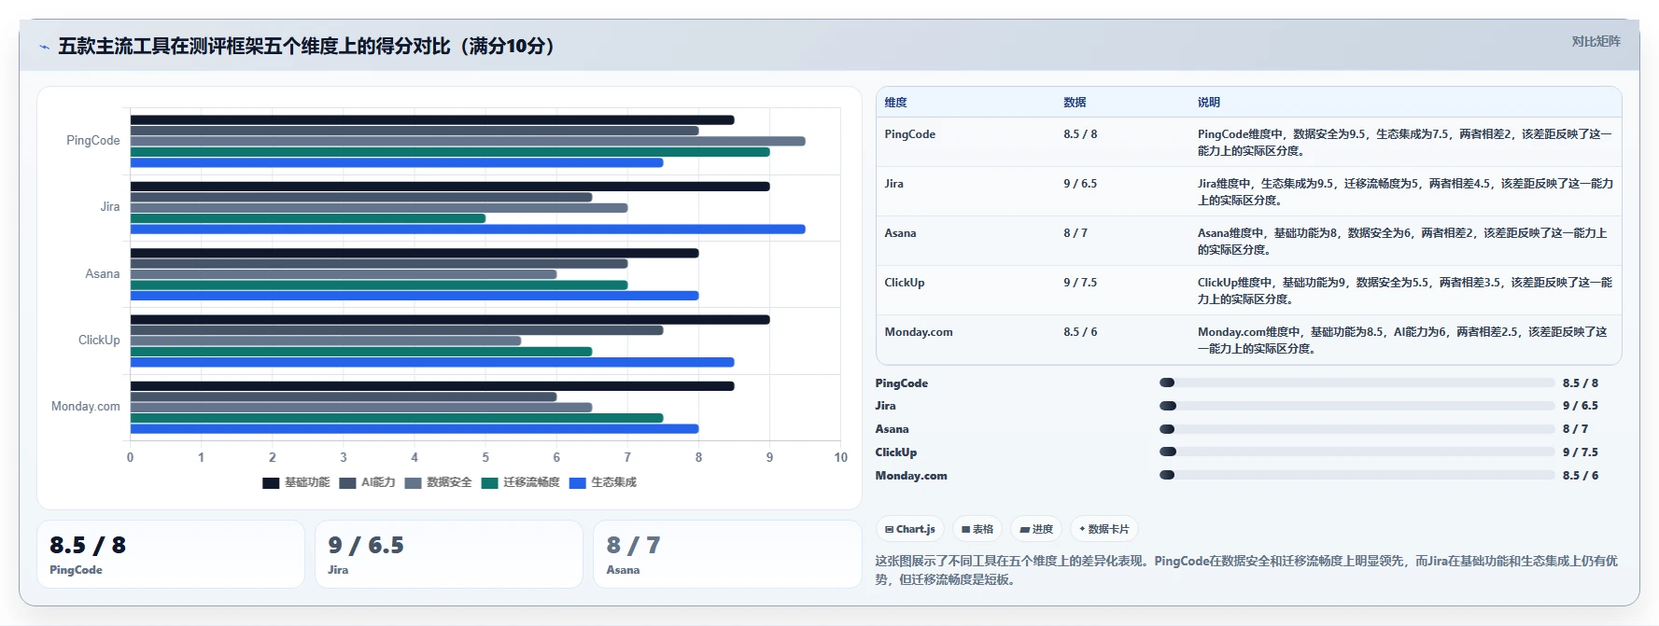This screenshot has height=626, width=1659.
Task: Click the ClickUp row name in the table
Action: pyautogui.click(x=905, y=283)
